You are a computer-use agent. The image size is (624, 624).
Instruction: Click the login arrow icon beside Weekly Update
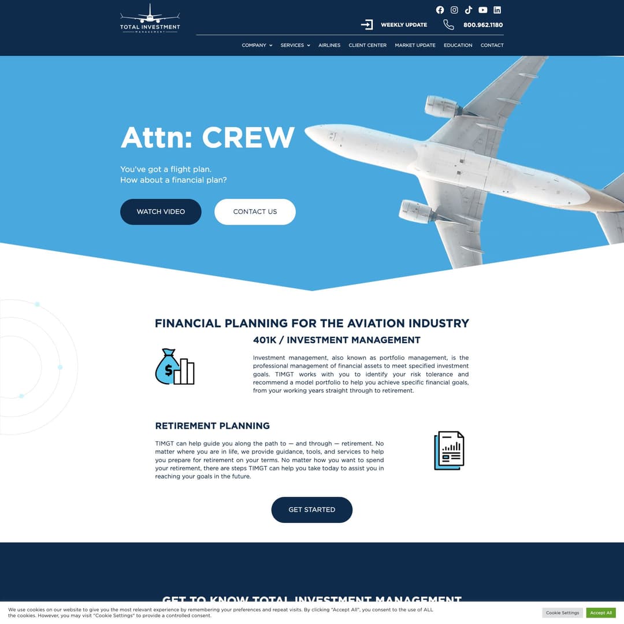[x=367, y=24]
